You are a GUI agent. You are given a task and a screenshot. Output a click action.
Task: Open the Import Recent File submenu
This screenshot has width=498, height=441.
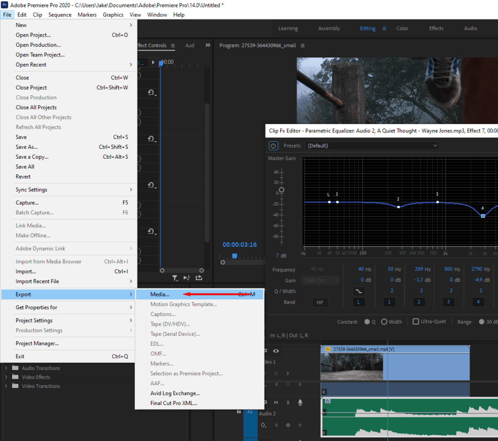coord(69,281)
